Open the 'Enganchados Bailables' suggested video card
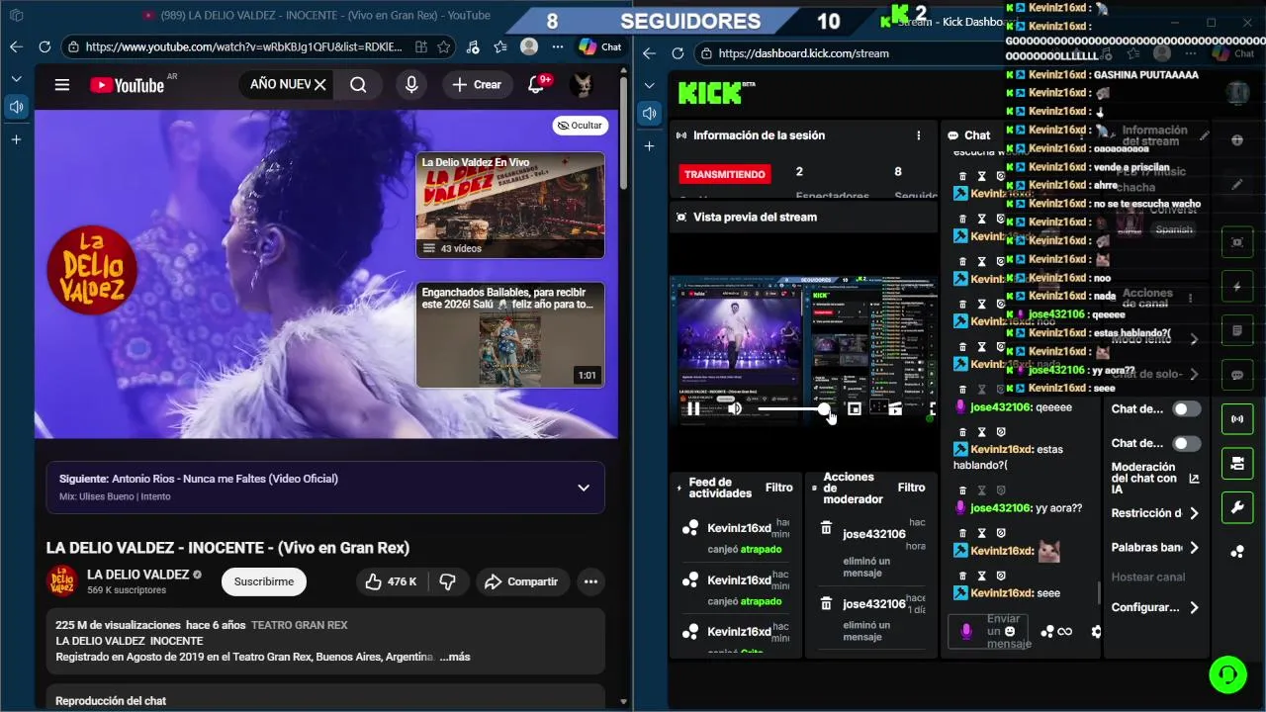Screen dimensions: 1266x712 (509, 334)
